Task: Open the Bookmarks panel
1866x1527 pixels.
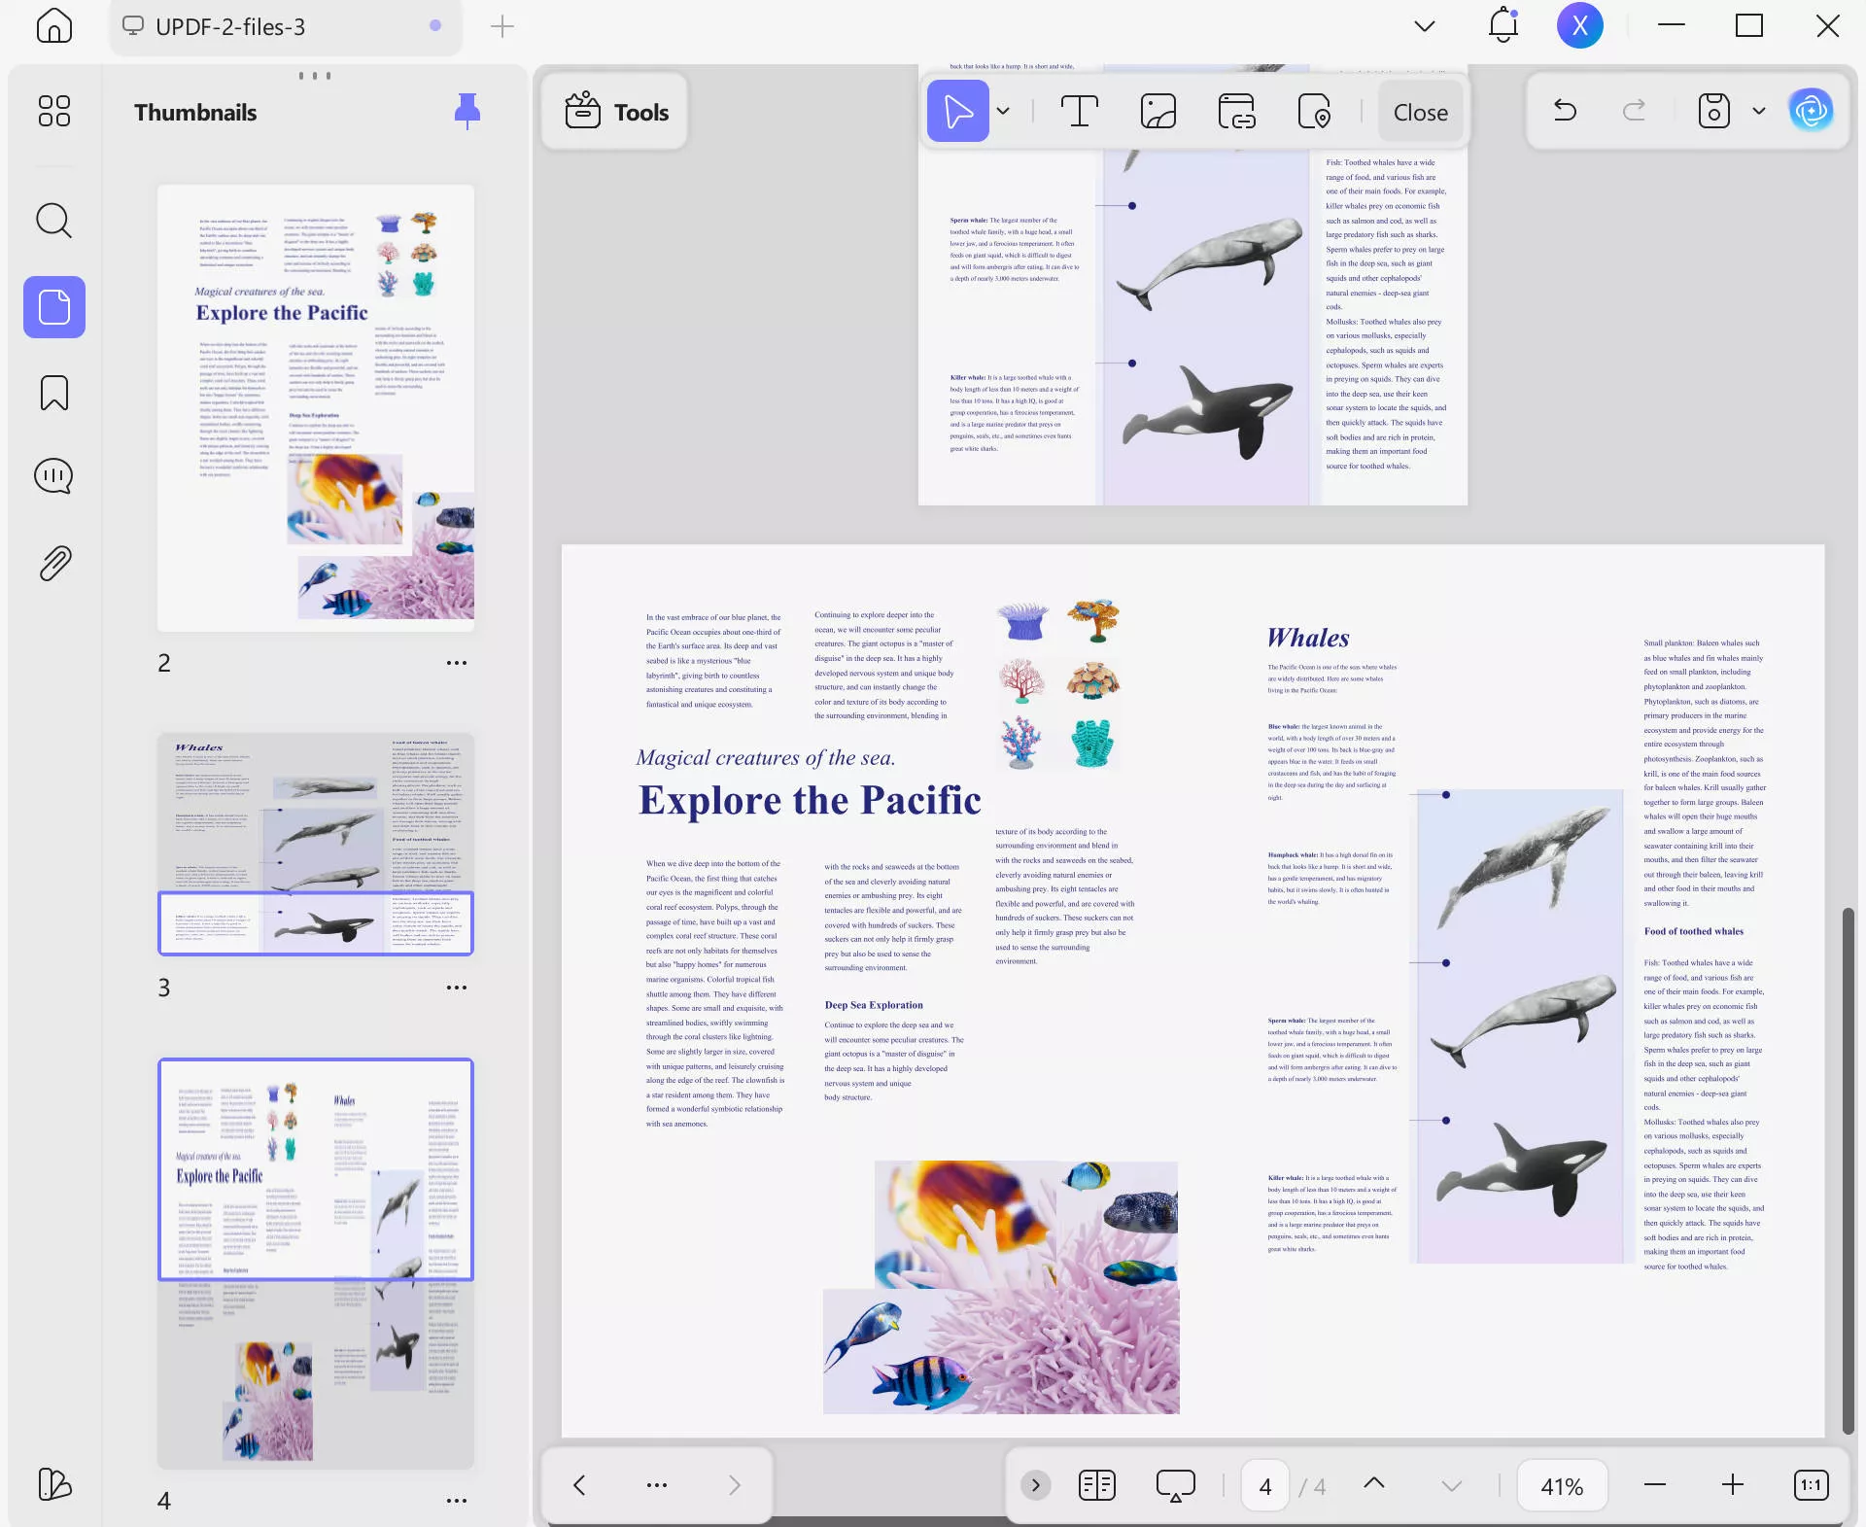Action: (54, 393)
